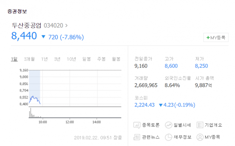Image resolution: width=235 pixels, height=146 pixels.
Task: Click the MY종목 link text
Action: coord(212,137)
